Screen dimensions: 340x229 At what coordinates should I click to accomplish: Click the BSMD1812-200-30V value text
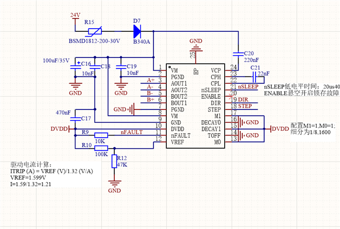(95, 41)
